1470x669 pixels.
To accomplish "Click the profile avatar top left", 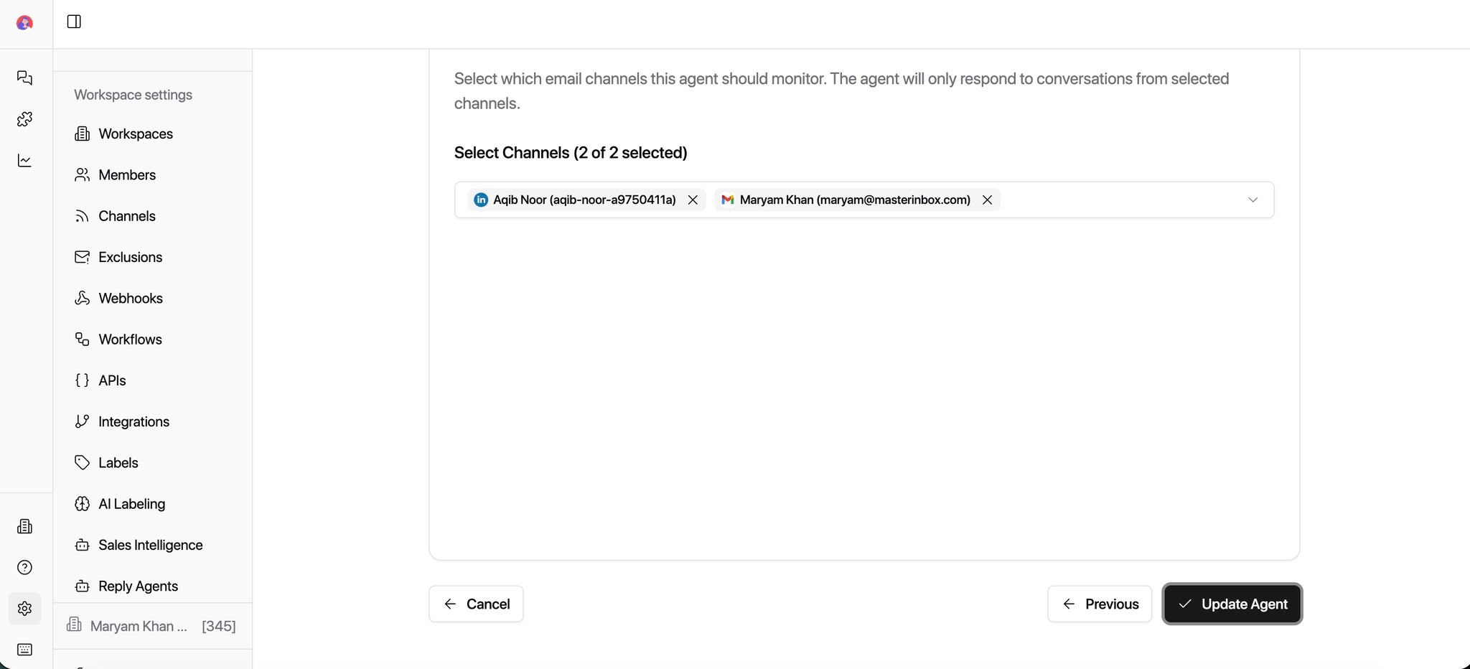I will click(24, 22).
